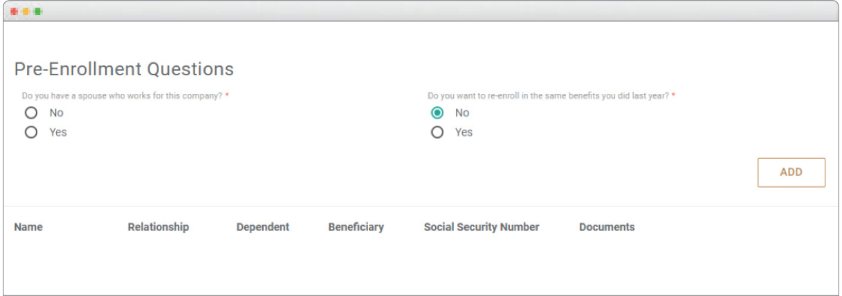Click the green maximize window button

point(37,12)
